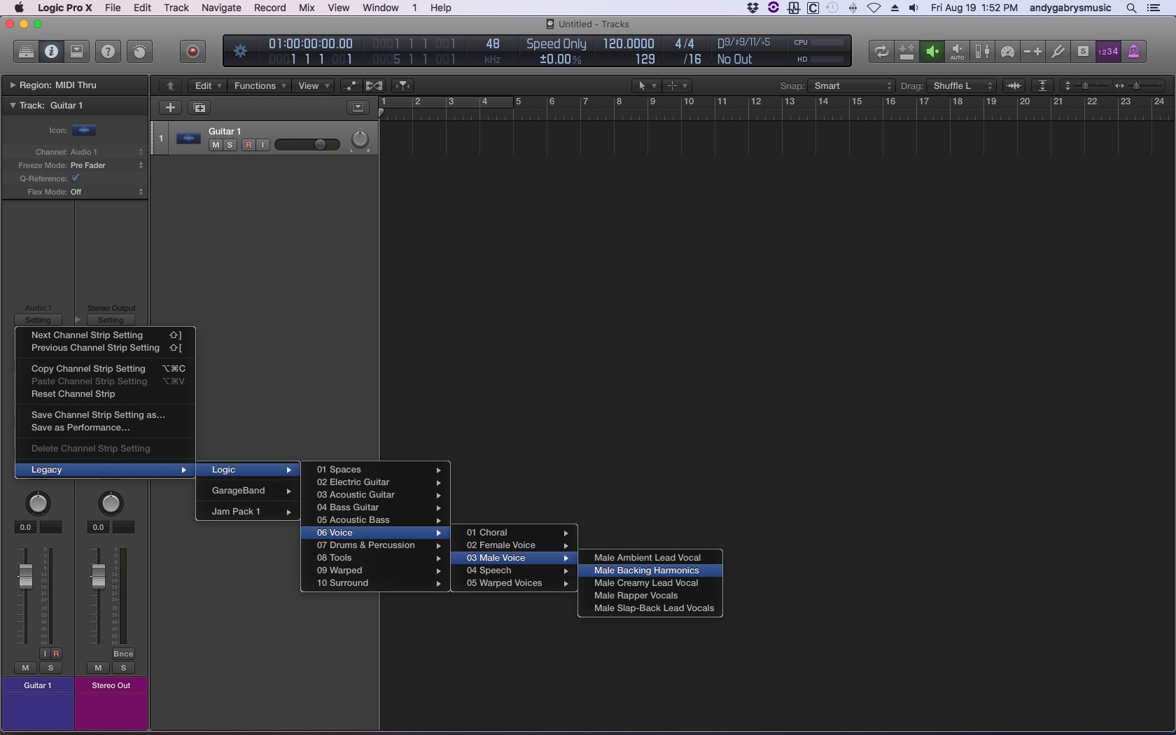Toggle the Pre Fader Metering button

(982, 51)
